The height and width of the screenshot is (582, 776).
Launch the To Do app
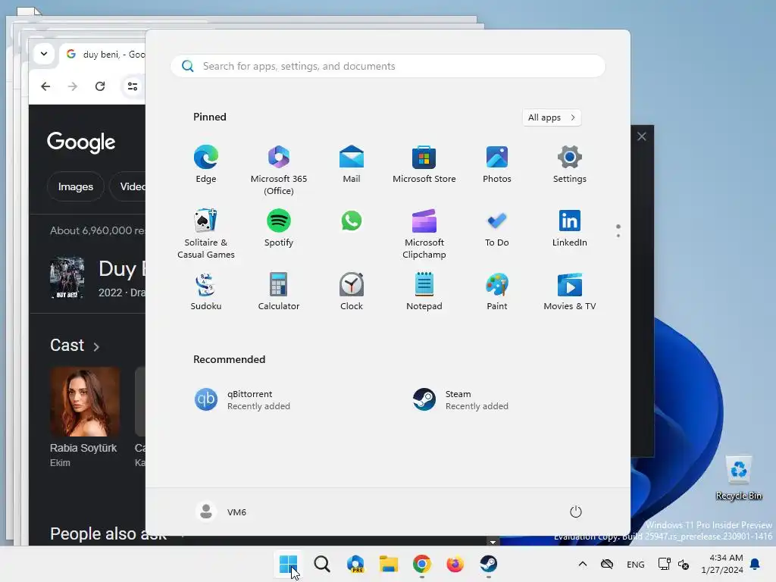click(x=497, y=228)
